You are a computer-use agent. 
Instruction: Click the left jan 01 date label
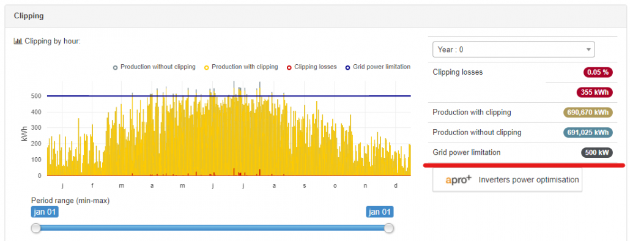coord(45,212)
